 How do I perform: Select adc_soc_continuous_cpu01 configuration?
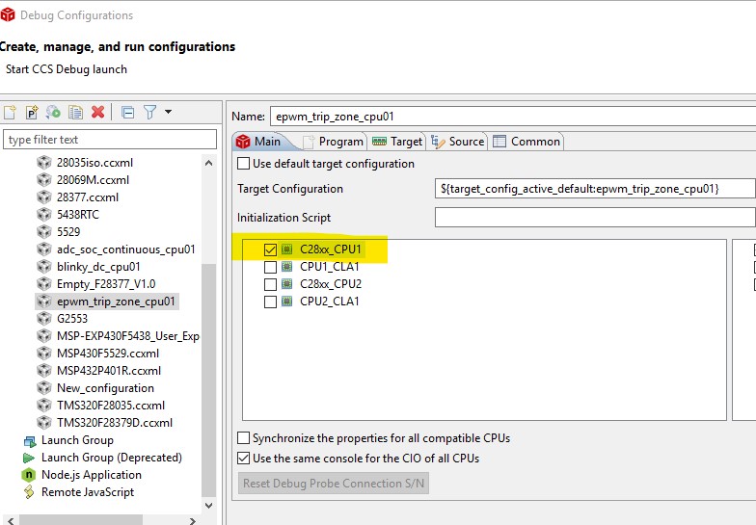125,249
